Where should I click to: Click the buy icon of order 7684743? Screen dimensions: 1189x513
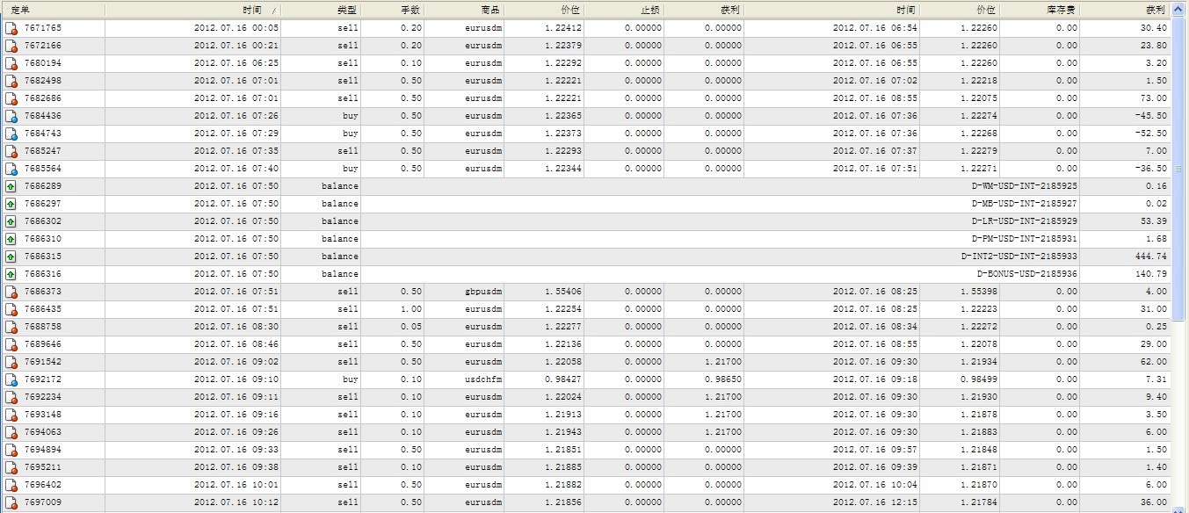coord(11,134)
